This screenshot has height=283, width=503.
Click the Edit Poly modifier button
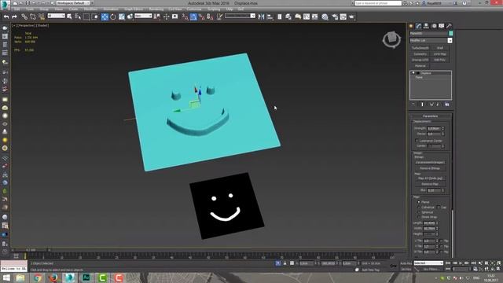point(440,60)
